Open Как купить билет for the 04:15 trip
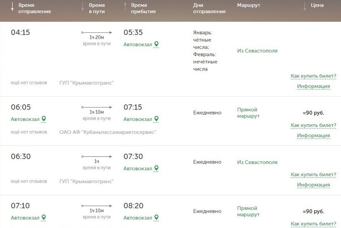 pos(313,76)
